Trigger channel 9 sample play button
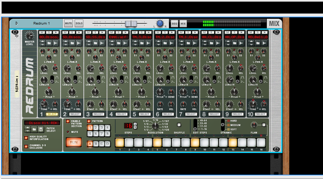 (x=241, y=32)
